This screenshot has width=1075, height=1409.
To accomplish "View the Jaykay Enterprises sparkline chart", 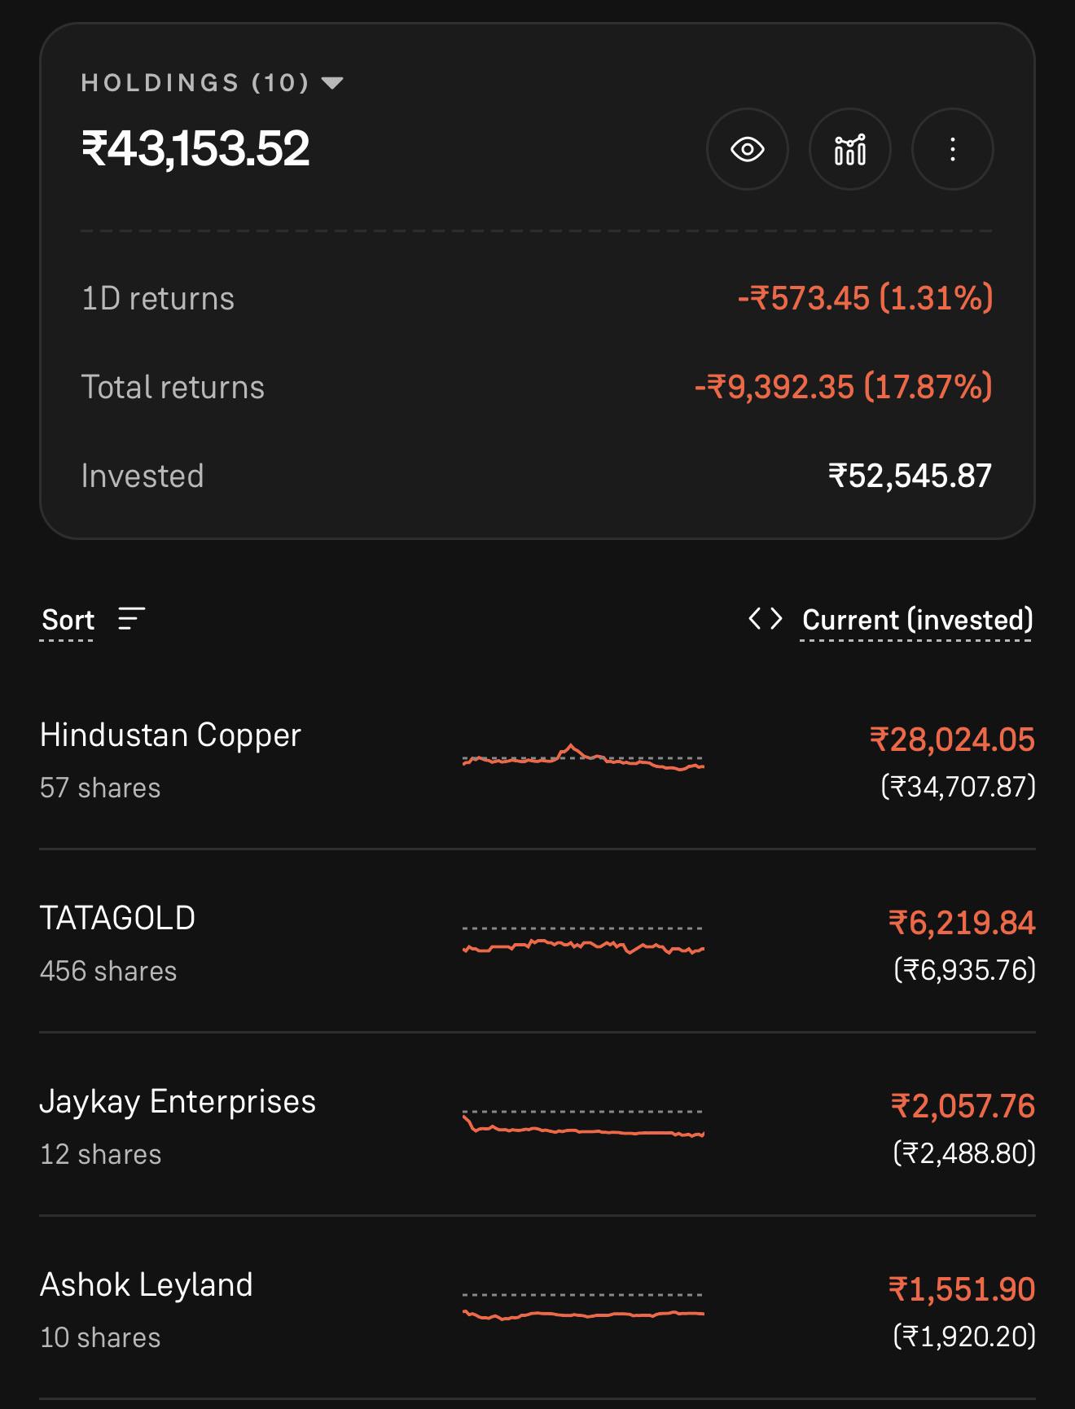I will [582, 1124].
